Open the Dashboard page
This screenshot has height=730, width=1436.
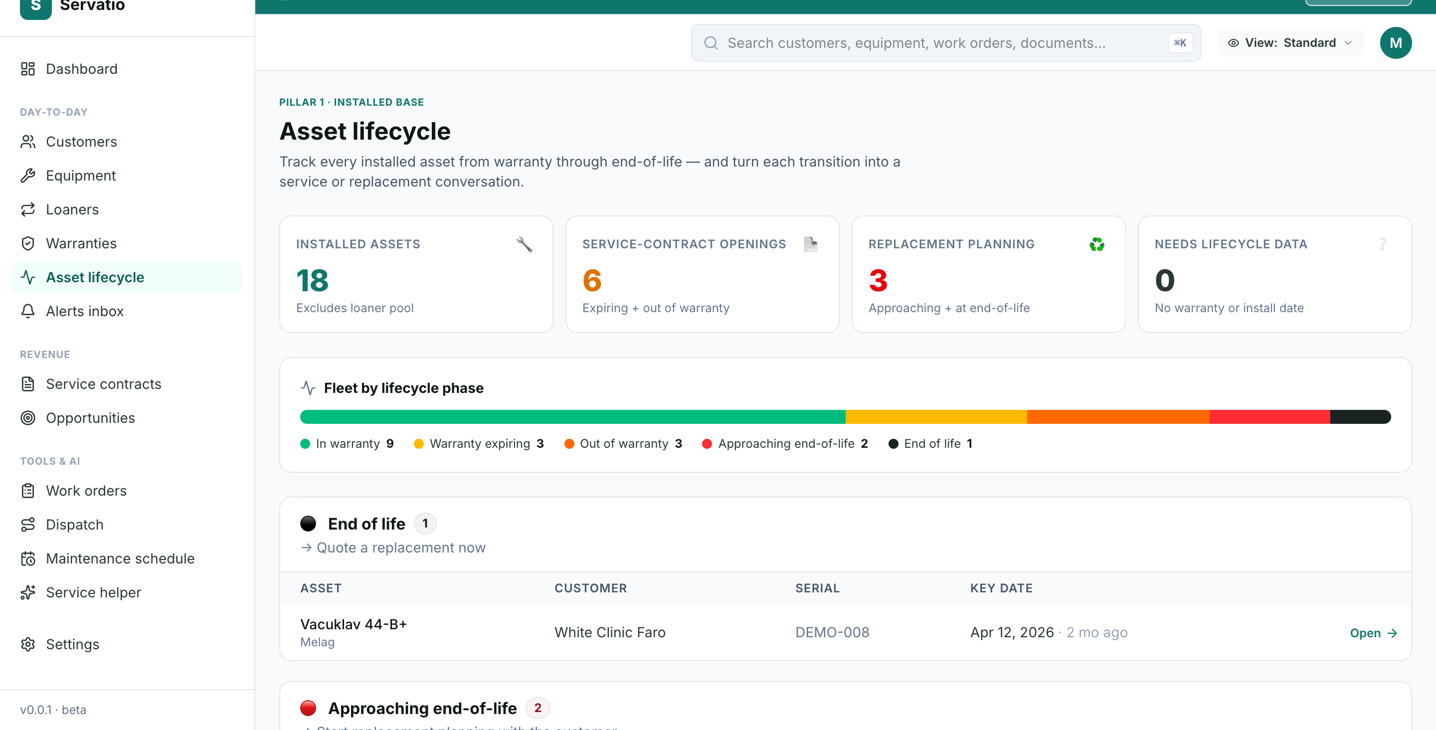tap(127, 69)
